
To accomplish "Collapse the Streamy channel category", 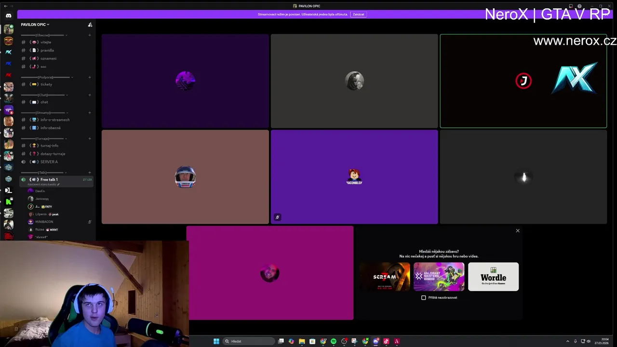I will tap(44, 113).
